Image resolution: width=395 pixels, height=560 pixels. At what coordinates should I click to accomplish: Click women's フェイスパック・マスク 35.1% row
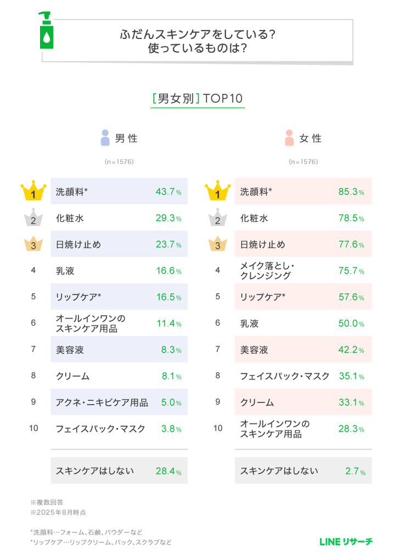tap(303, 376)
